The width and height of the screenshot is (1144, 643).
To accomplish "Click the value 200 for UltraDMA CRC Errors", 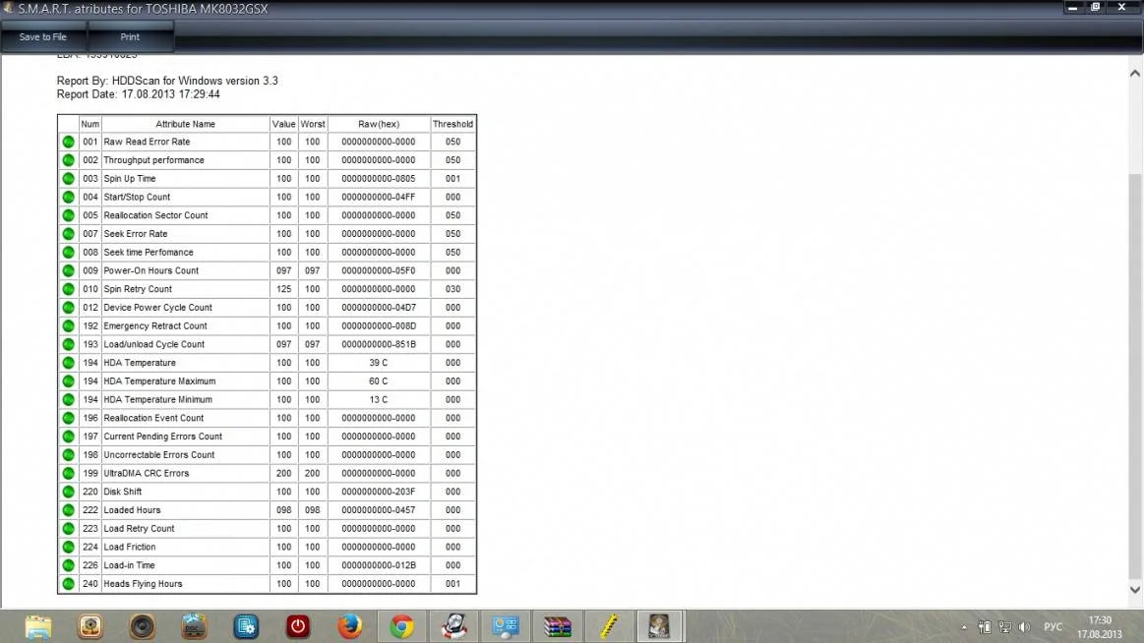I will point(283,473).
